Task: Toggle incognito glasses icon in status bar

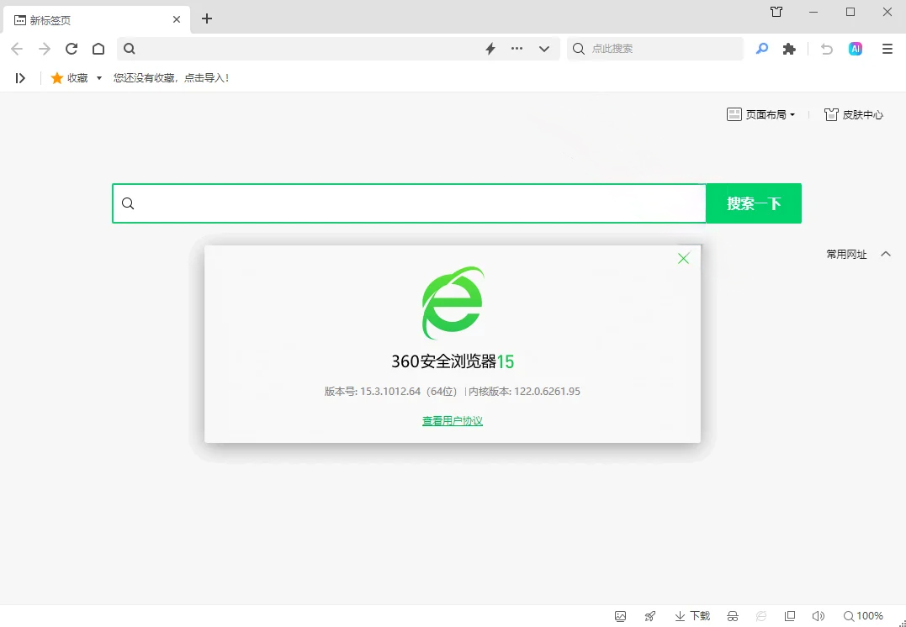Action: [733, 616]
